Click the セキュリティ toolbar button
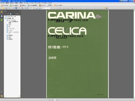Viewport: 135px width, 101px height. (43, 5)
